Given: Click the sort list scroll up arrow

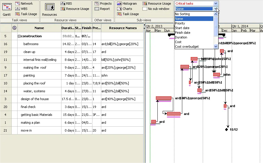Looking at the screenshot, I should [x=216, y=14].
